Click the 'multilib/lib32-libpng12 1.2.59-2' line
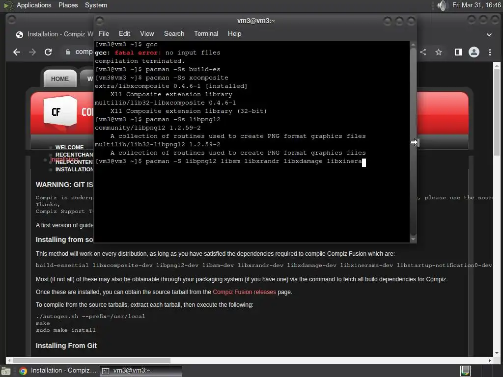Viewport: 503px width, 377px height. 158,145
